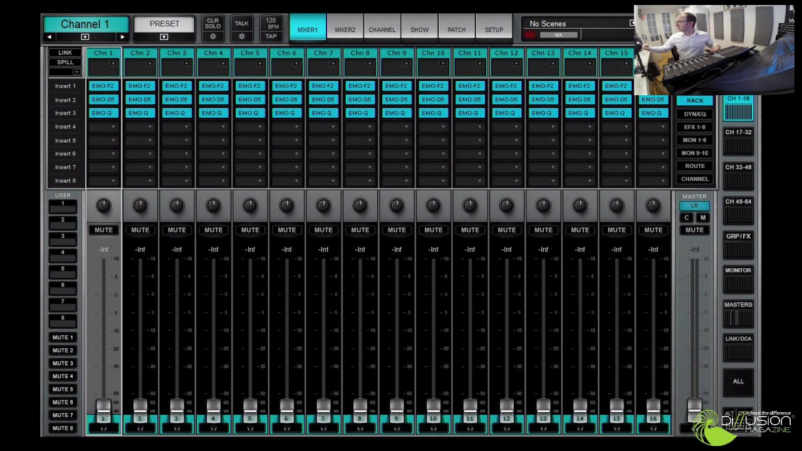This screenshot has width=802, height=451.
Task: Show the CH 17-32 layer
Action: [x=738, y=142]
